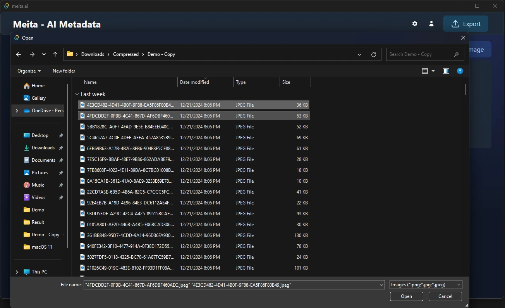Click the user profile icon
Image resolution: width=505 pixels, height=308 pixels.
[x=431, y=24]
